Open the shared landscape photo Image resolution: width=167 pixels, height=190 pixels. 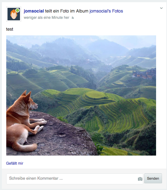click(x=81, y=95)
